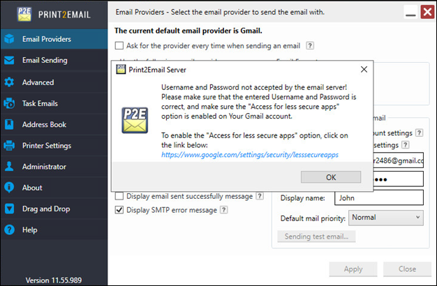Open the About info icon
The width and height of the screenshot is (437, 286).
tap(9, 188)
